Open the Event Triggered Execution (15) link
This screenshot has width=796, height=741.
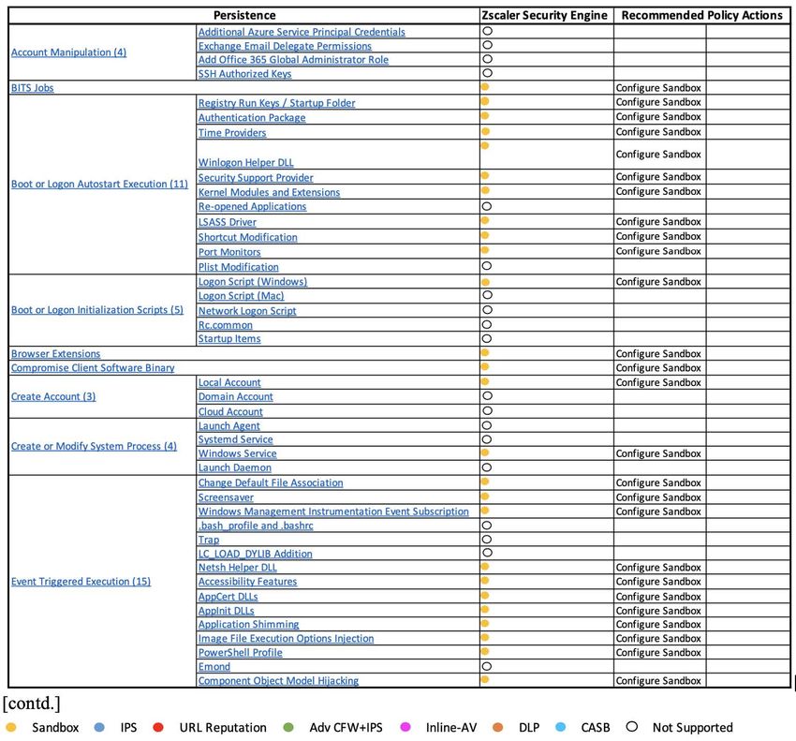81,582
